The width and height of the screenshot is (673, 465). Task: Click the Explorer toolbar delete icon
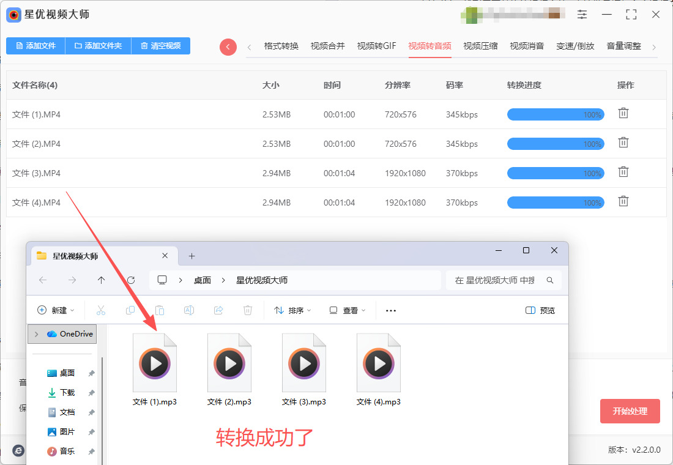[248, 310]
